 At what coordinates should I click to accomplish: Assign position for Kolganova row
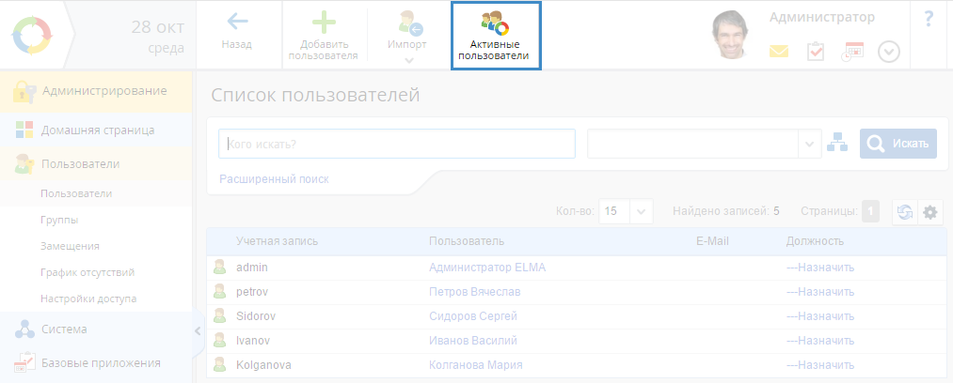tap(820, 365)
